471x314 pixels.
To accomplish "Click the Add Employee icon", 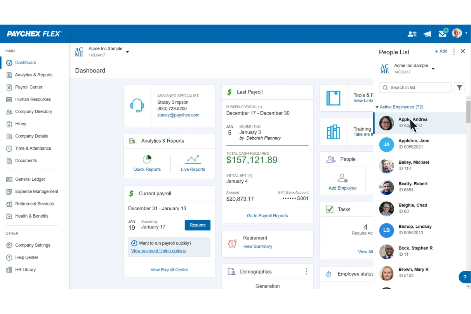I will coord(342,178).
